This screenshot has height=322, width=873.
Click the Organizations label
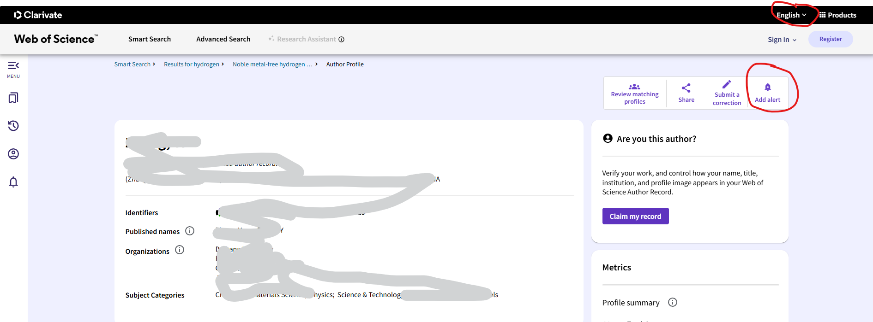coord(147,251)
